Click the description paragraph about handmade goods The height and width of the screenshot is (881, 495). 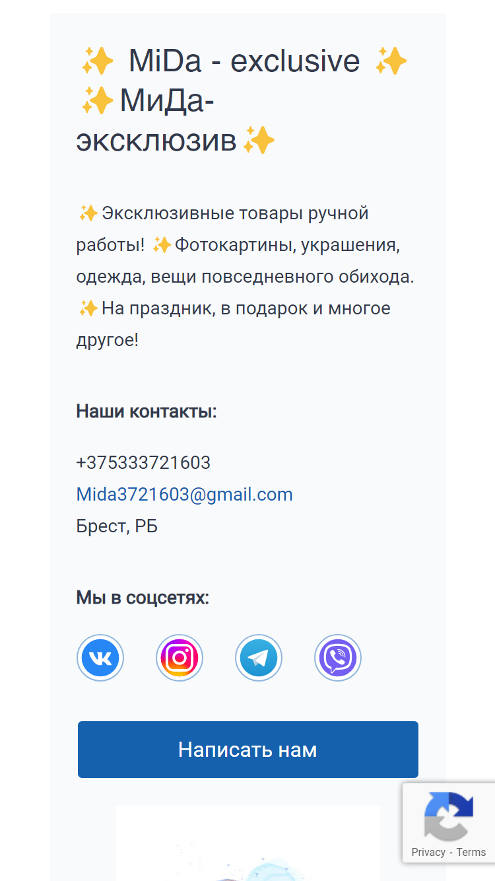[x=246, y=277]
